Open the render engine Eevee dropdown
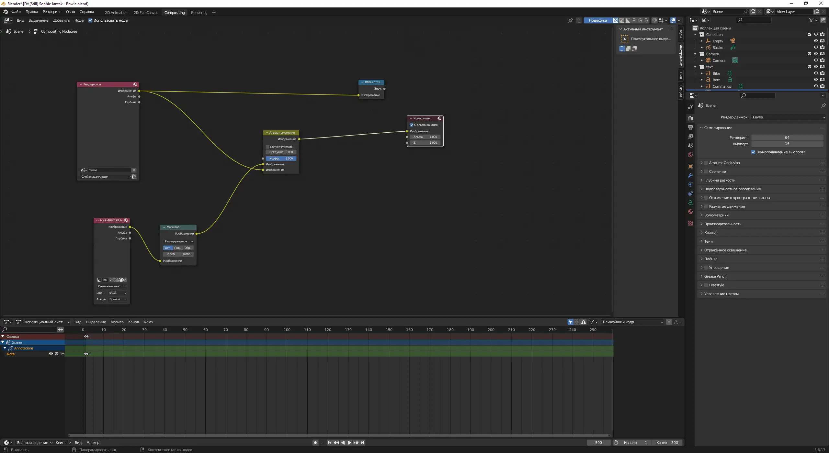 788,117
